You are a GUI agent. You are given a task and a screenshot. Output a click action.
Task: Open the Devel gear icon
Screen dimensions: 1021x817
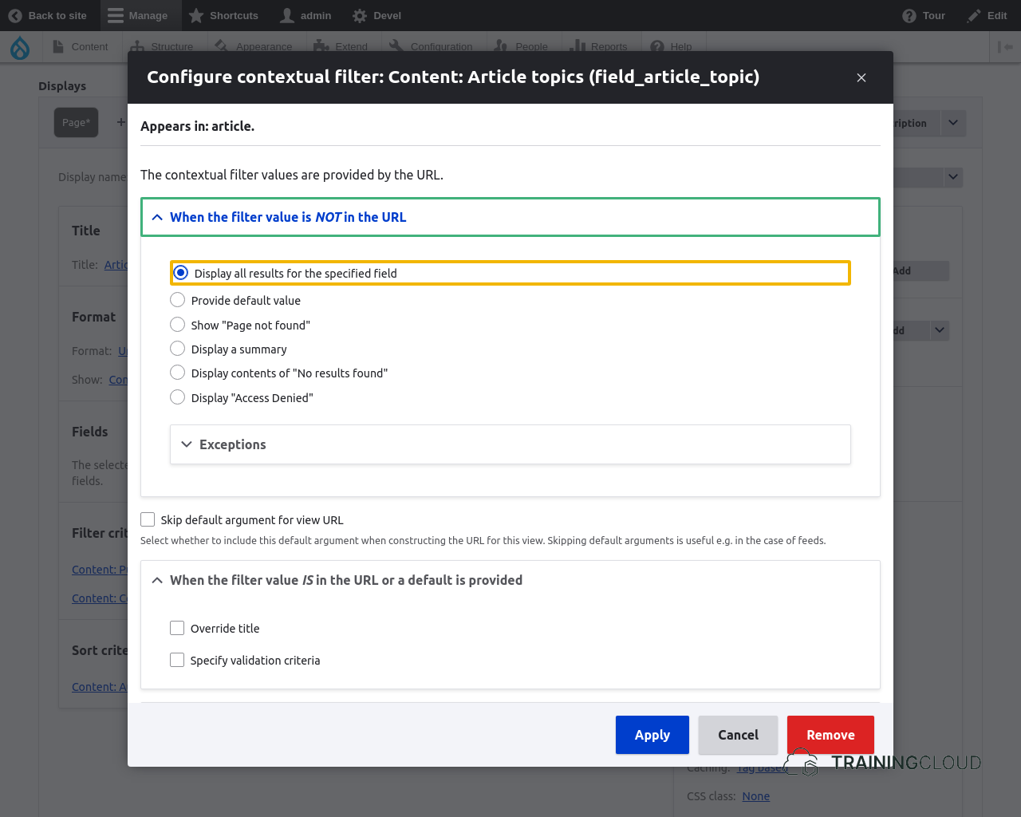coord(360,15)
